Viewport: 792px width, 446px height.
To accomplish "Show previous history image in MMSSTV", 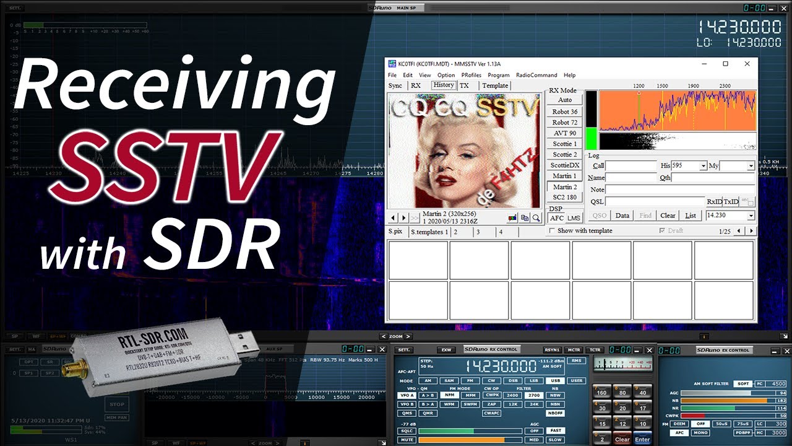I will (x=393, y=217).
